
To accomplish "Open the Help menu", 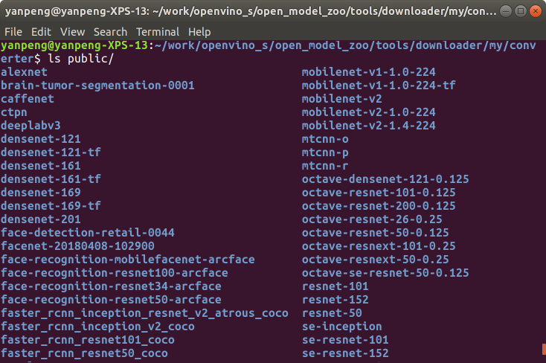I will point(199,32).
